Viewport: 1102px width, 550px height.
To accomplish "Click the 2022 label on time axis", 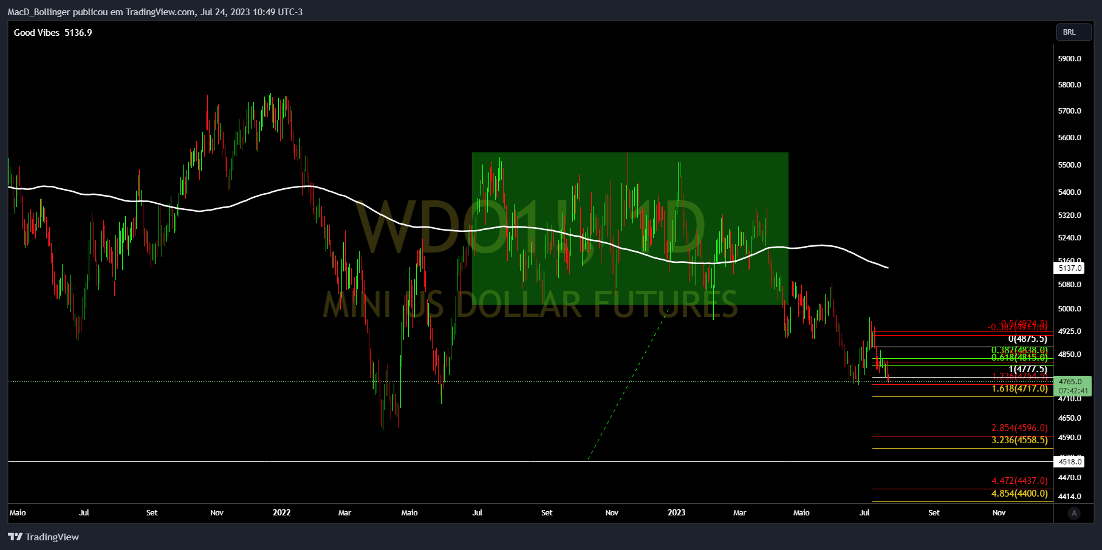I will (281, 513).
